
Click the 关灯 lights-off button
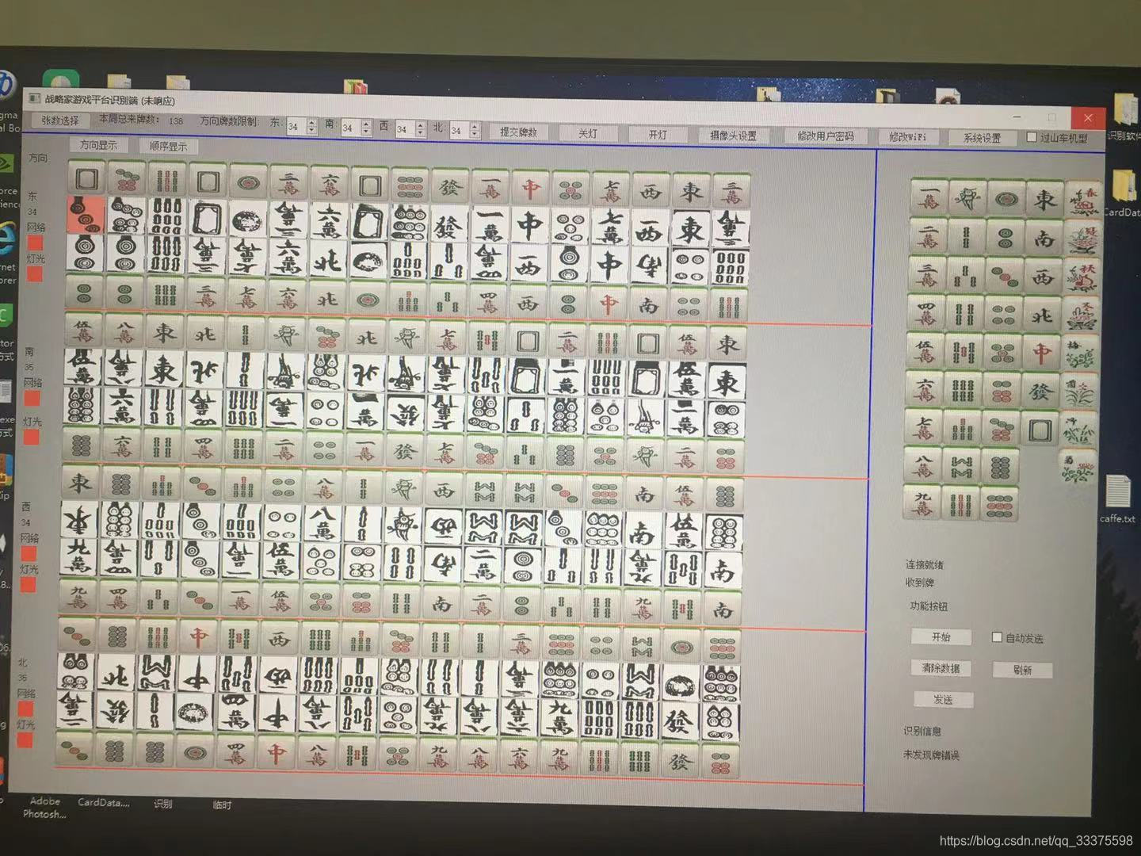587,134
